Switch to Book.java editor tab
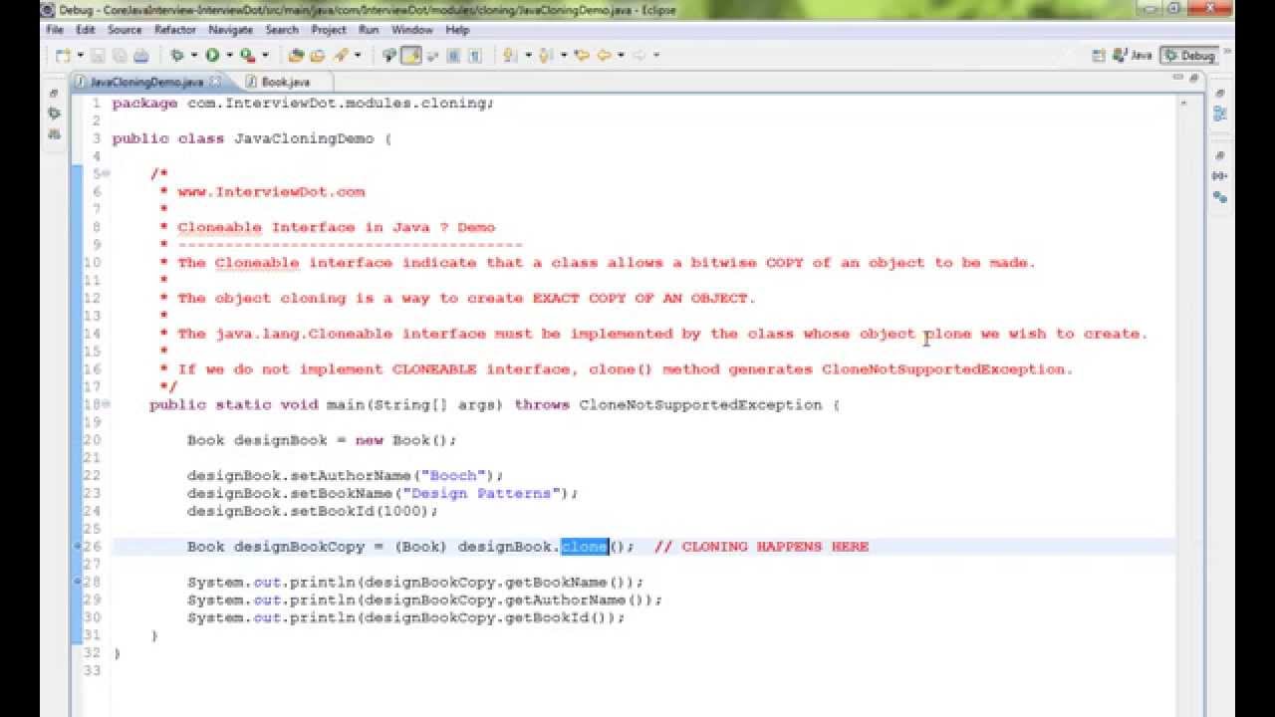 (x=285, y=82)
